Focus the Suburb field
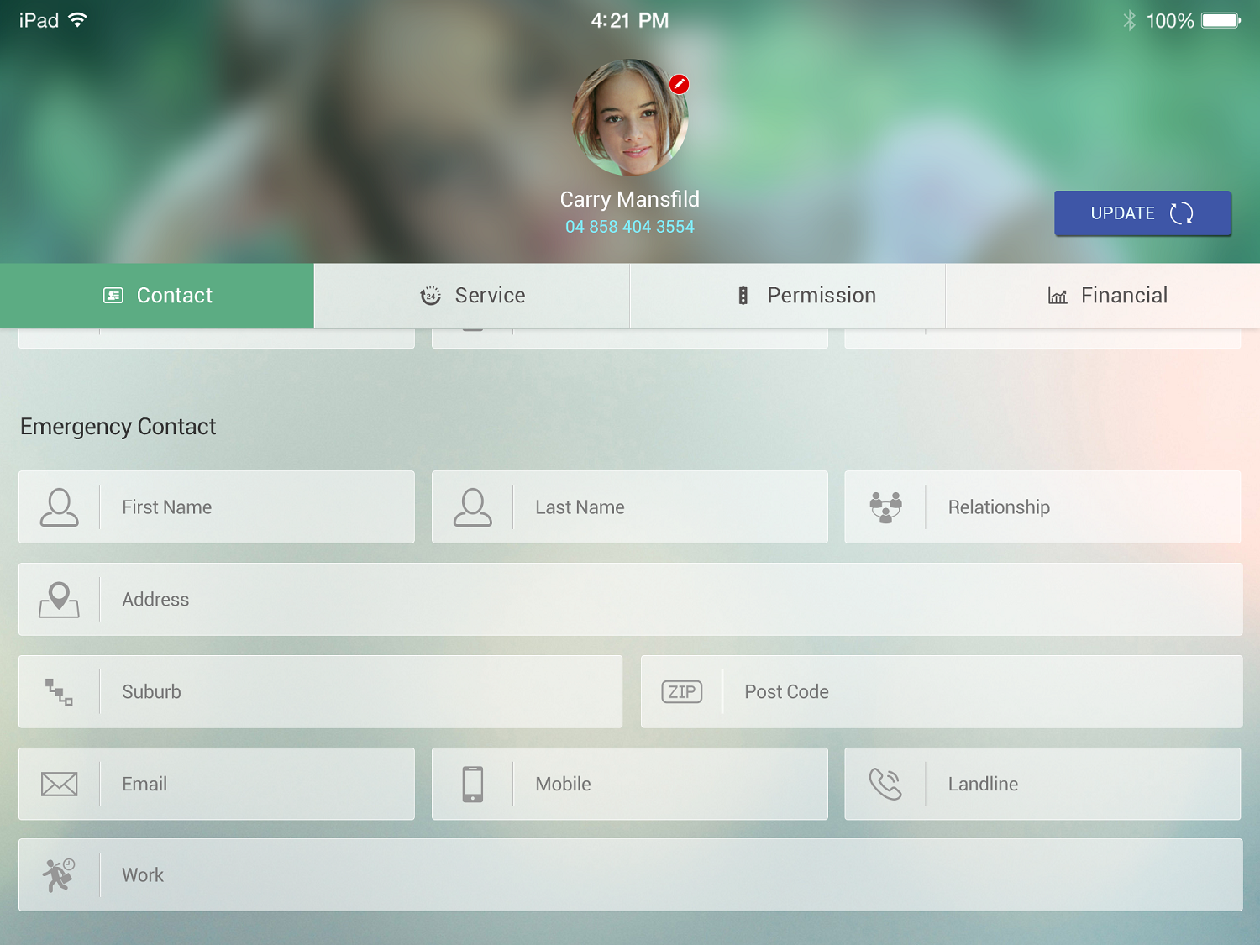The height and width of the screenshot is (945, 1260). (320, 692)
